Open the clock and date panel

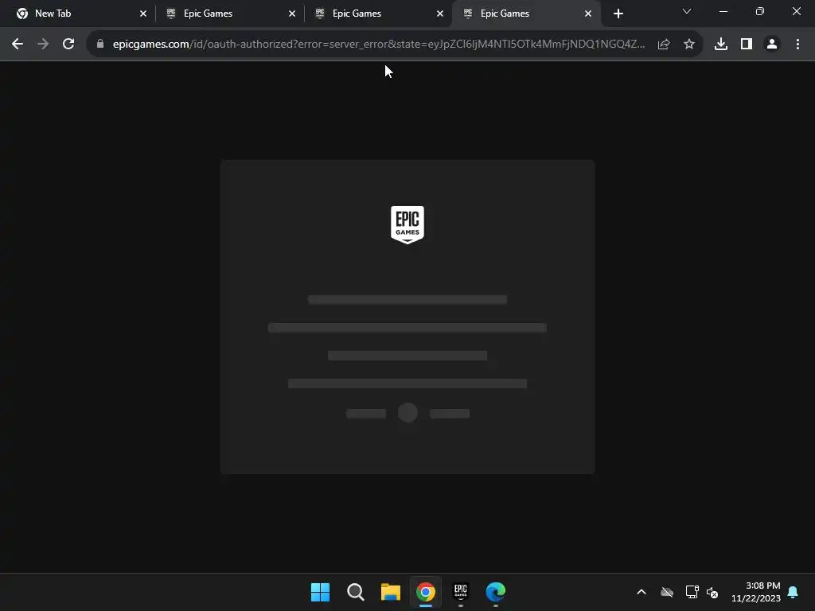point(756,592)
